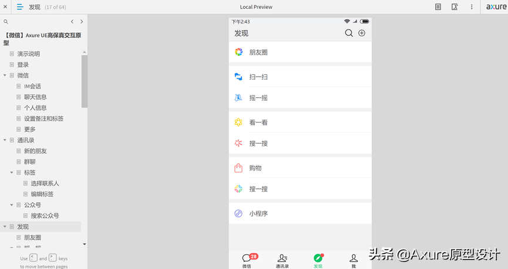Viewport: 508px width, 269px height.
Task: Tap the plus circle icon in 发现 header
Action: [362, 33]
